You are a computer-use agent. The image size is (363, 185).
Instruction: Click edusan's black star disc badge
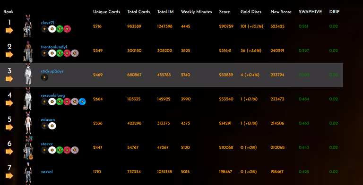pos(44,126)
